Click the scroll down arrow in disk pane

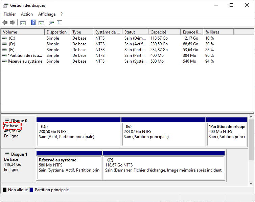coord(251,183)
